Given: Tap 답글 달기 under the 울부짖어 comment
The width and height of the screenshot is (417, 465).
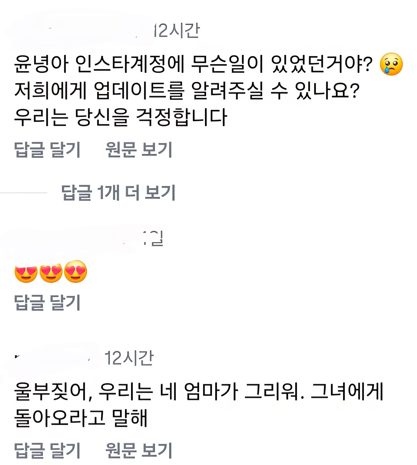Looking at the screenshot, I should tap(47, 451).
